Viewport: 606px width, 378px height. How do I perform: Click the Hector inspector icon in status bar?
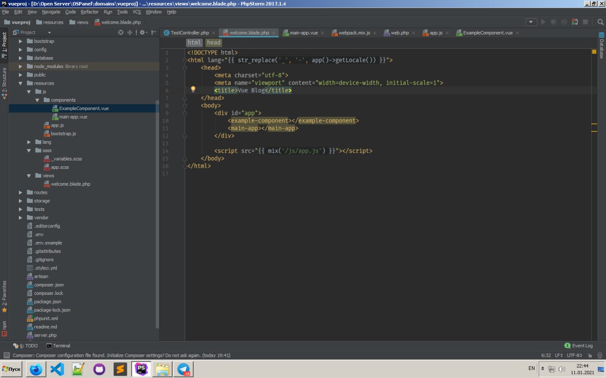point(600,355)
